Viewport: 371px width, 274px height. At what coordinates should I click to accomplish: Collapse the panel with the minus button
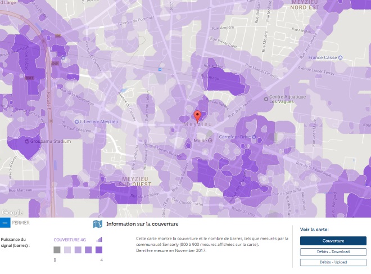point(5,223)
